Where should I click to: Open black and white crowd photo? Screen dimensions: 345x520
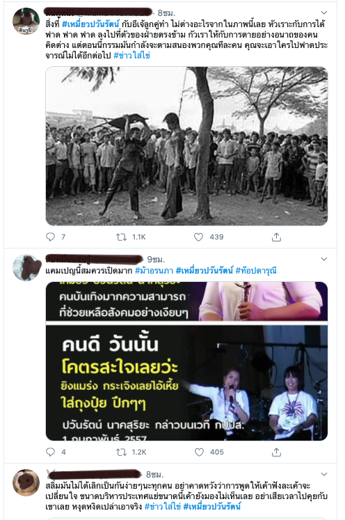click(186, 146)
